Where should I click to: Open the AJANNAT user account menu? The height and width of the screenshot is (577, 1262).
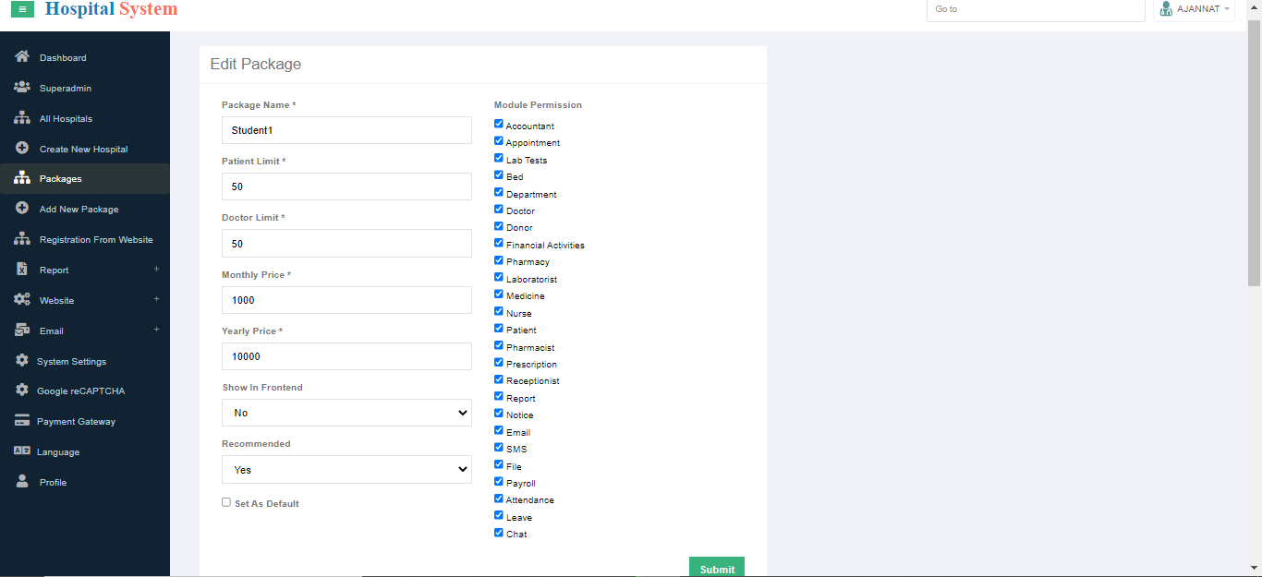click(x=1195, y=9)
